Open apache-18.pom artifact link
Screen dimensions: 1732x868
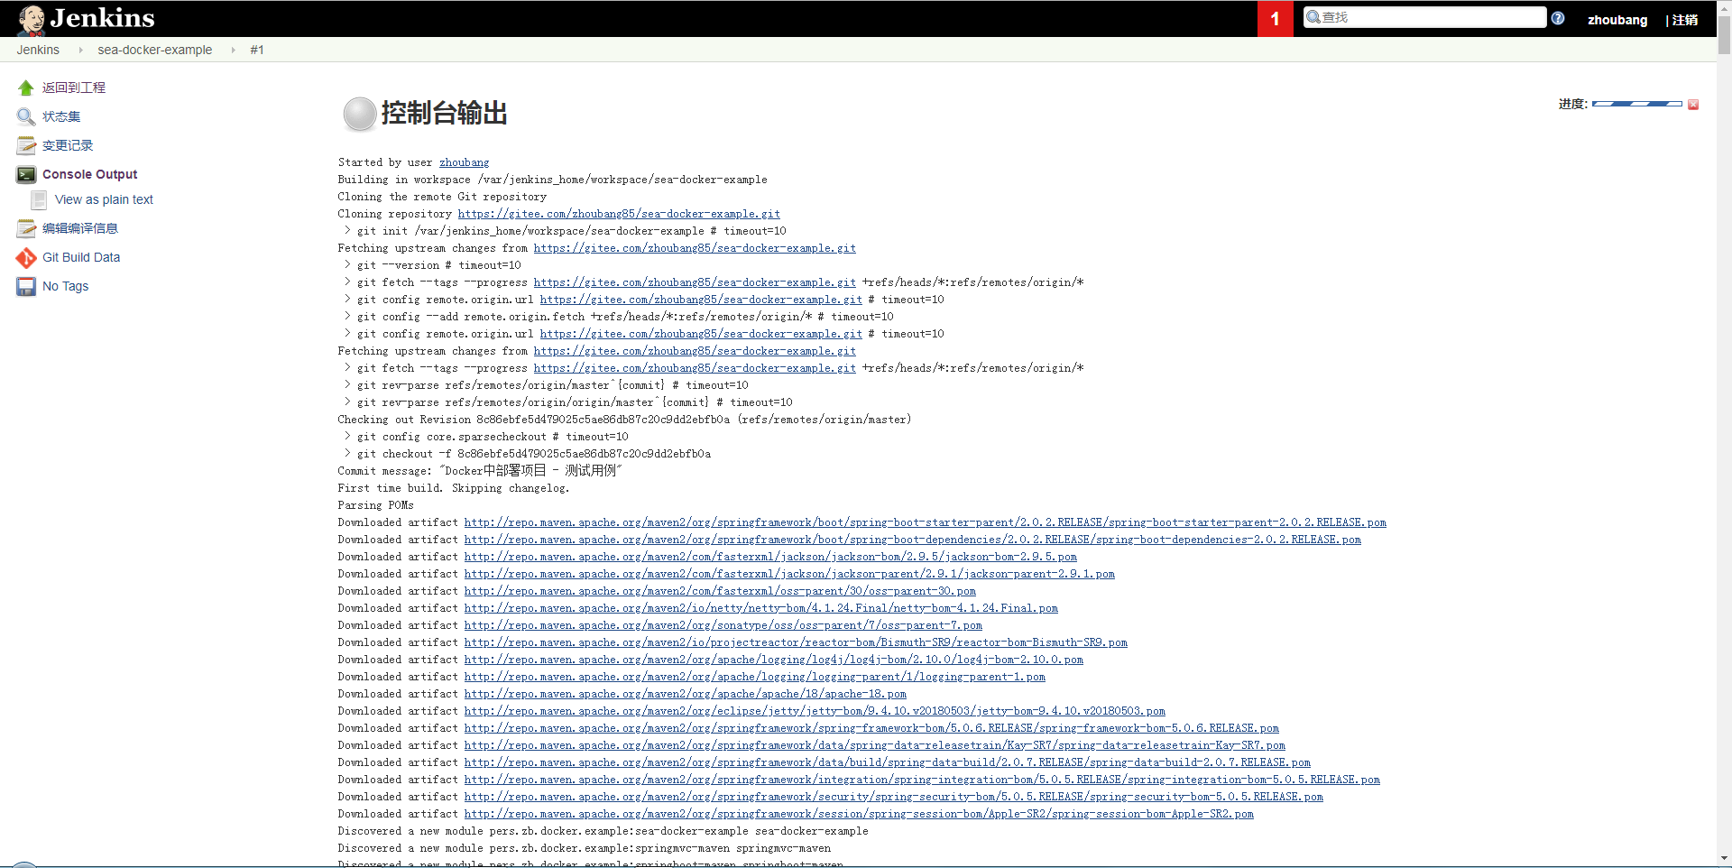(x=686, y=694)
